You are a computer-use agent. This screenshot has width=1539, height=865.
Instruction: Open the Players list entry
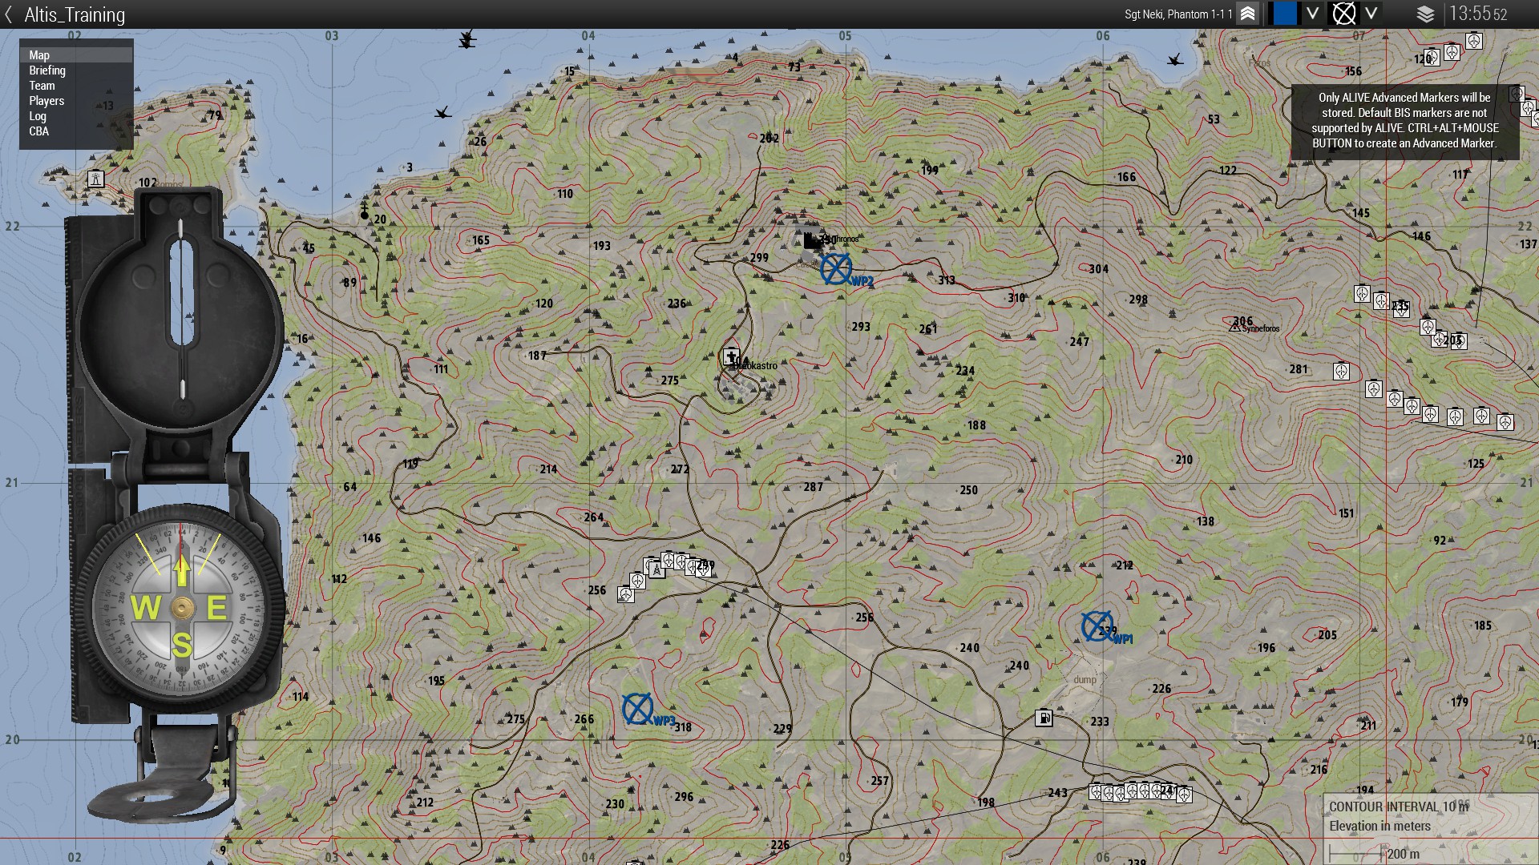coord(46,101)
